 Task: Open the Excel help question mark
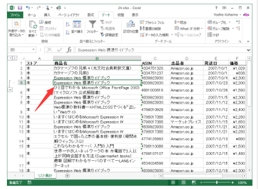(216, 8)
